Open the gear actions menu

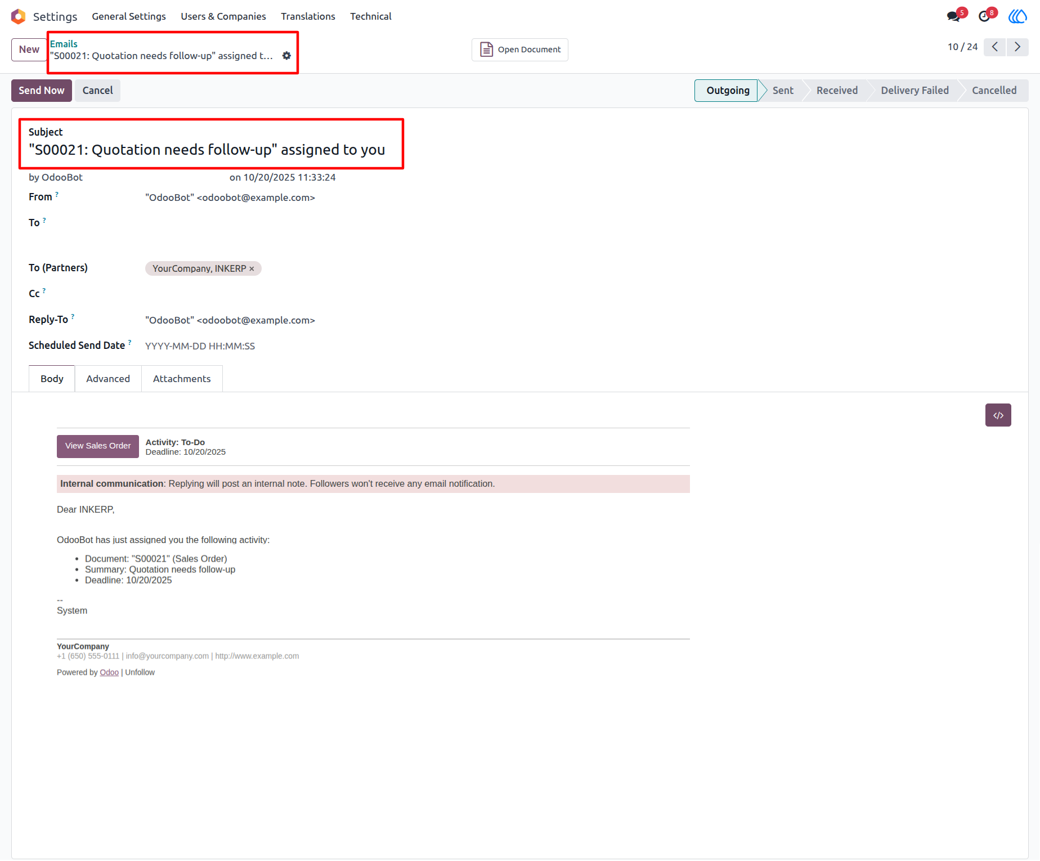point(286,56)
